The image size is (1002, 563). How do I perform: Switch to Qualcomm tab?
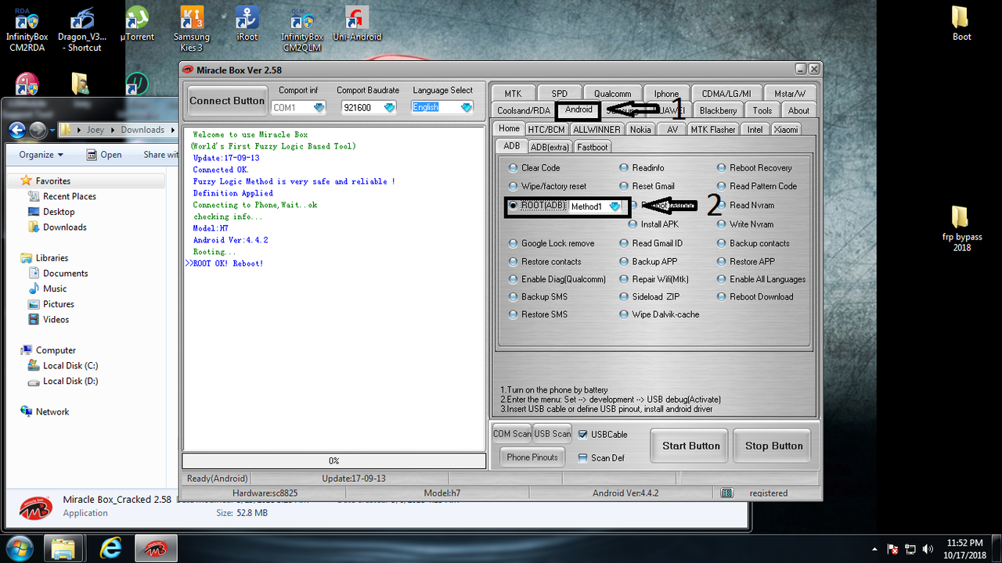click(612, 93)
